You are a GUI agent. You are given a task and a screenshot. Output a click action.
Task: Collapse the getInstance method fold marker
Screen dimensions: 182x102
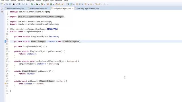9,51
